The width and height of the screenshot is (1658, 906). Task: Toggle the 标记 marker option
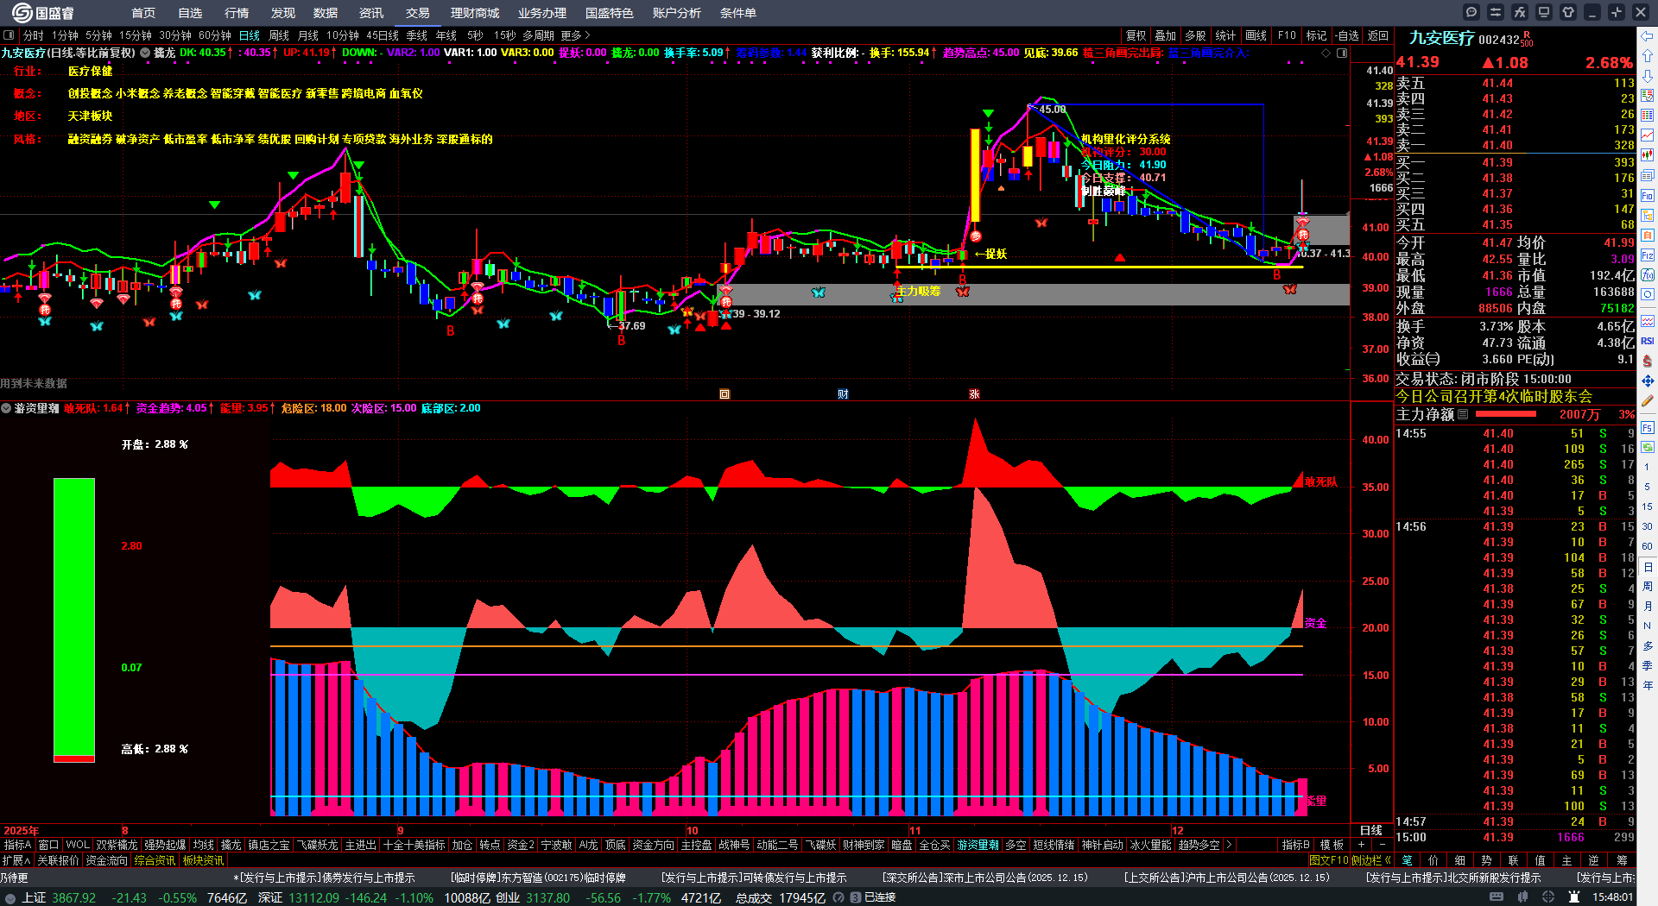1316,35
